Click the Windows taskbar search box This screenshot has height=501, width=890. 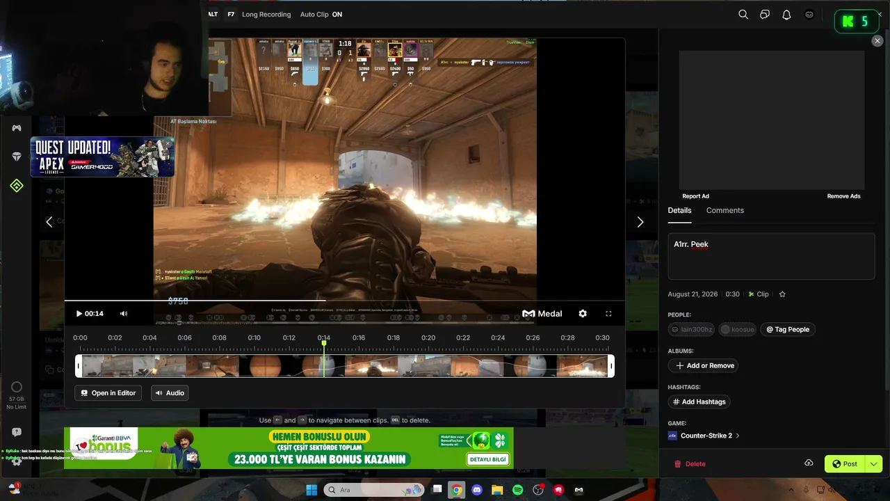click(374, 490)
